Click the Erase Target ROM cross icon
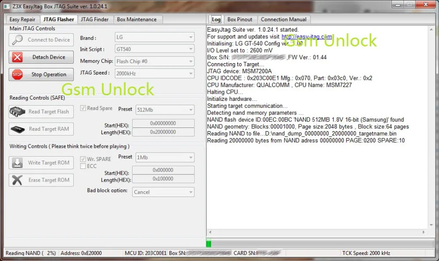Image resolution: width=439 pixels, height=261 pixels. pyautogui.click(x=18, y=180)
